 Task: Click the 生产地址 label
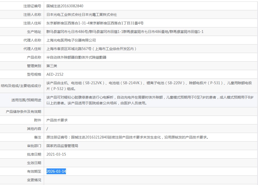[34, 32]
